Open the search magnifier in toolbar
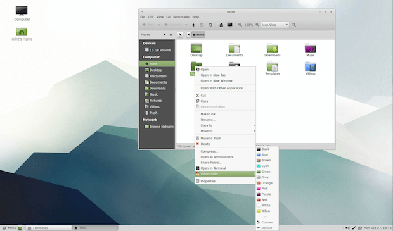This screenshot has height=231, width=393. coord(293,25)
